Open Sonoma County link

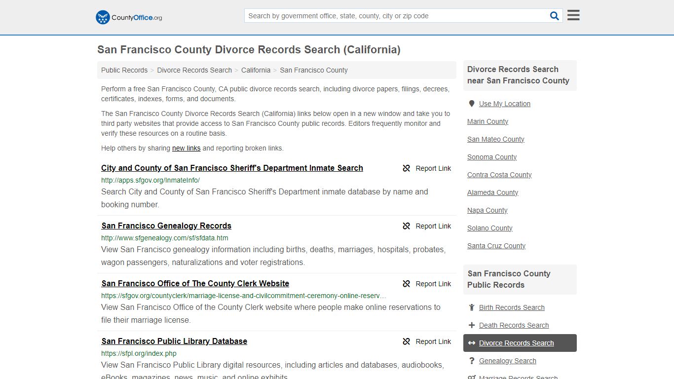tap(492, 157)
